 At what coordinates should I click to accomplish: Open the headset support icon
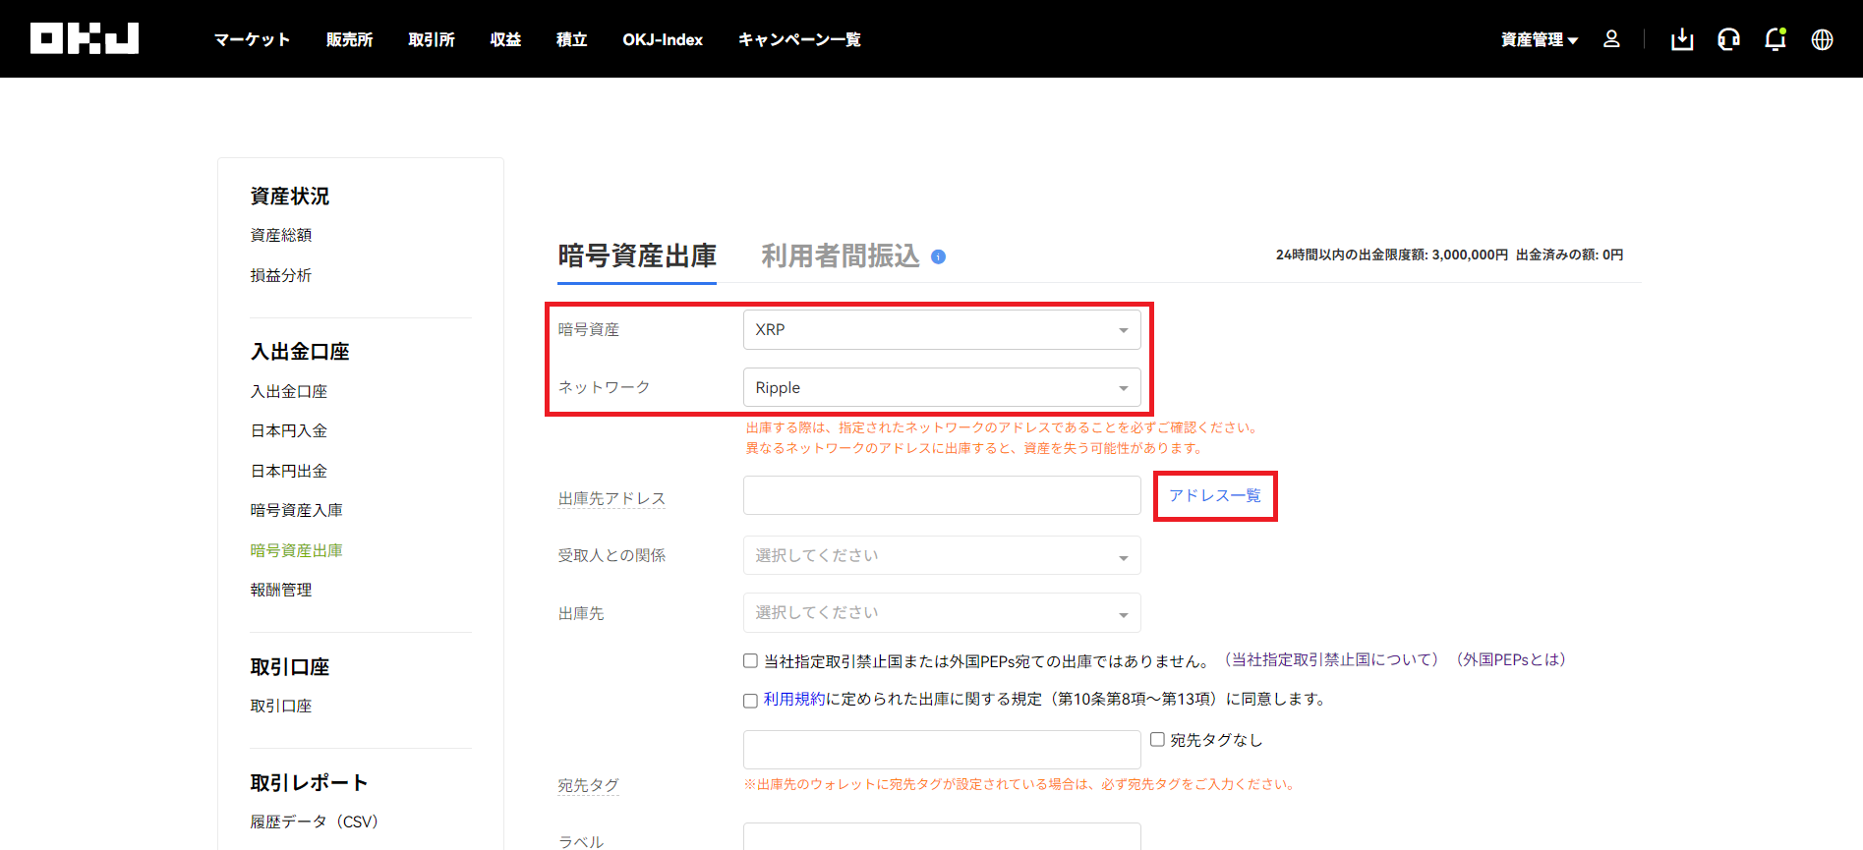point(1728,39)
